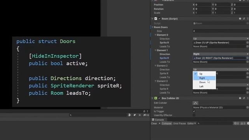
Task: Toggle console warning message count
Action: pyautogui.click(x=243, y=123)
